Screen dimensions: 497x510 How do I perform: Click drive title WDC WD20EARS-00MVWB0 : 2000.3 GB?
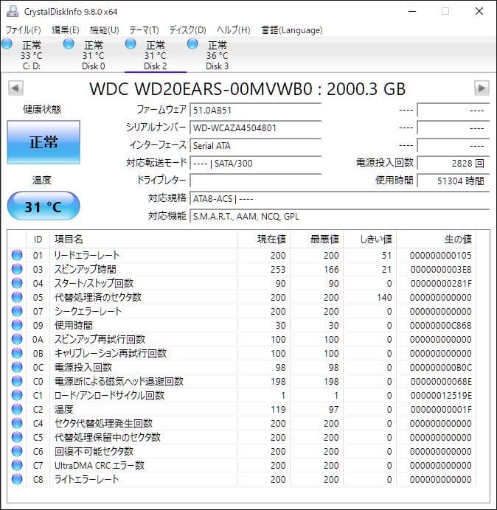pos(247,88)
